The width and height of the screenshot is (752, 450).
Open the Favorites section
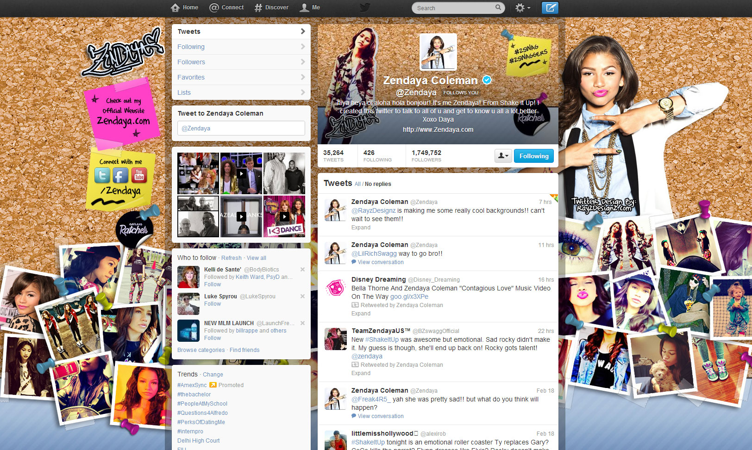click(241, 77)
